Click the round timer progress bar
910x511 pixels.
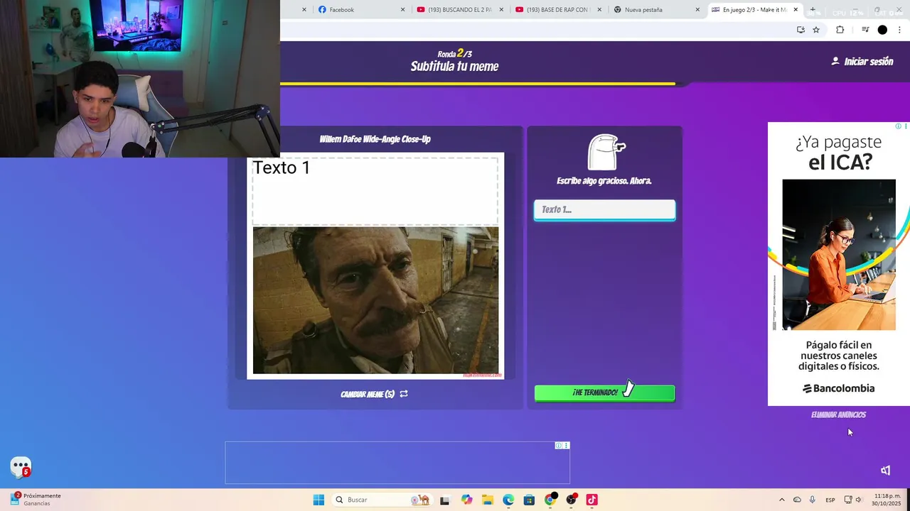click(x=478, y=84)
